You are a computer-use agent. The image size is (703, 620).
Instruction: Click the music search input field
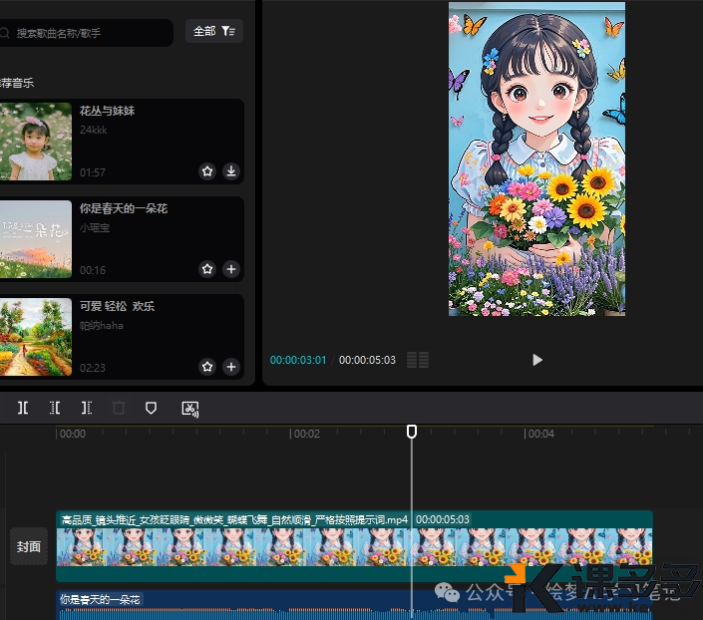(x=90, y=33)
